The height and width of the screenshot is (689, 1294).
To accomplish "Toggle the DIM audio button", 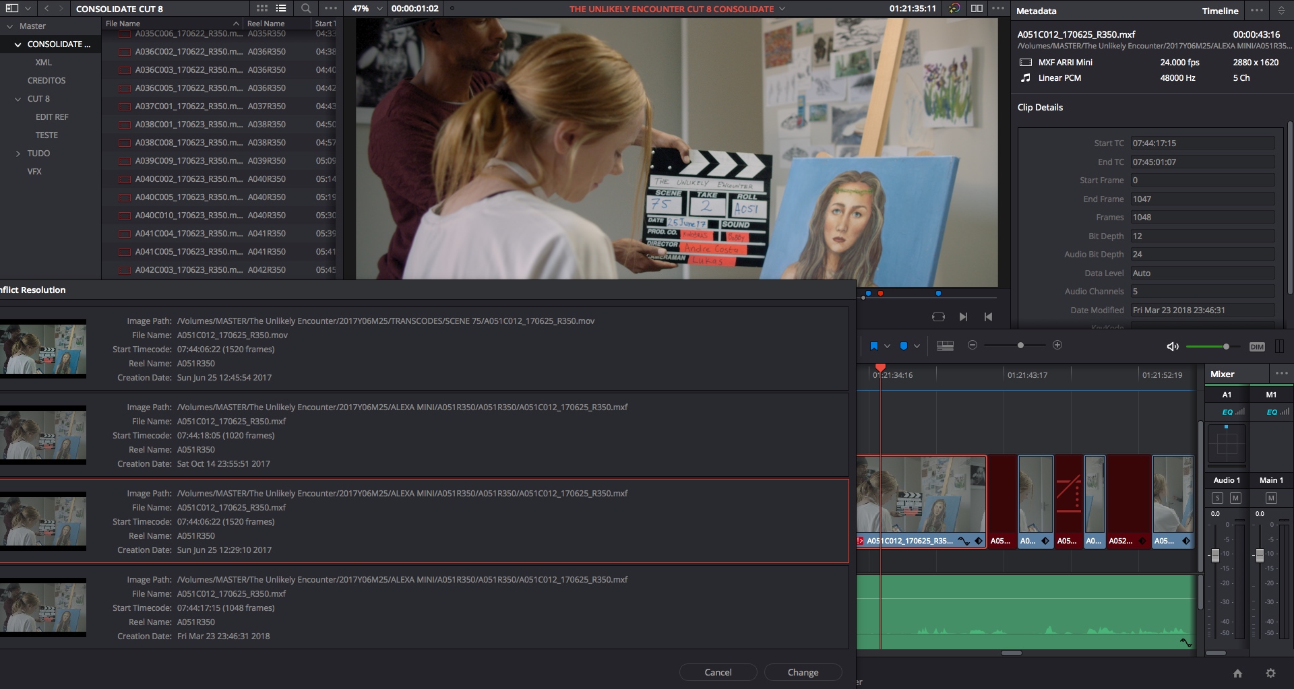I will [x=1257, y=347].
